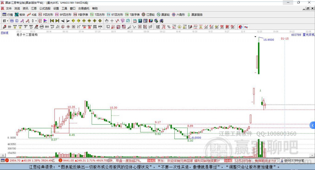Open the 工具 menu
This screenshot has width=315, height=170.
[64, 8]
